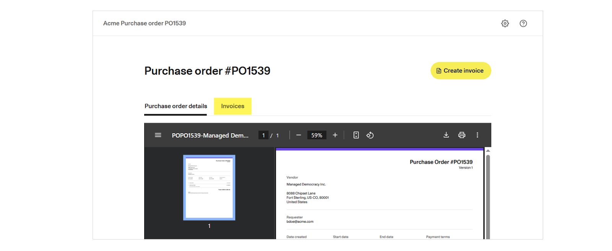Click the 8088 Chipset Lane address line
The image size is (612, 251).
pyautogui.click(x=301, y=193)
